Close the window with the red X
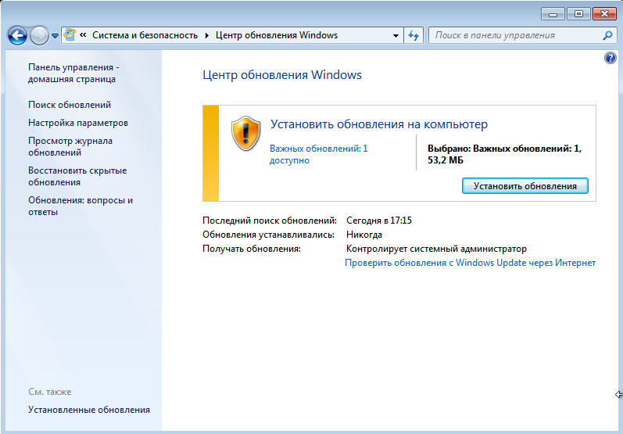Screen dimensions: 623x434 click(604, 14)
